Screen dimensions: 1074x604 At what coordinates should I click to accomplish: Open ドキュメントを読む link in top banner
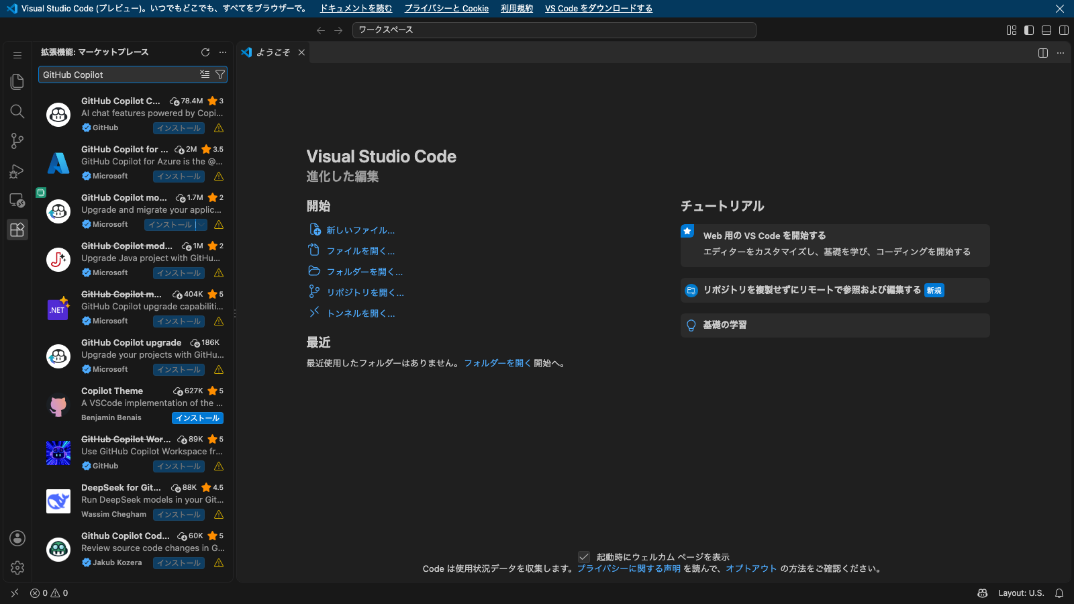(356, 9)
